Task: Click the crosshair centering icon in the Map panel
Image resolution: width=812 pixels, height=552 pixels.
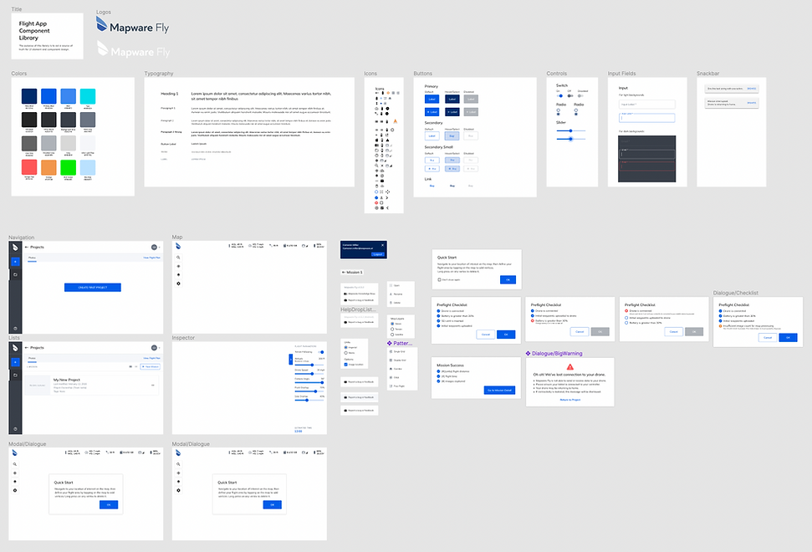Action: 178,267
